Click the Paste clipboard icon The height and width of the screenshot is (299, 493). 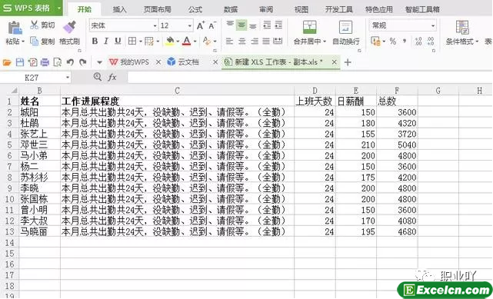click(15, 28)
